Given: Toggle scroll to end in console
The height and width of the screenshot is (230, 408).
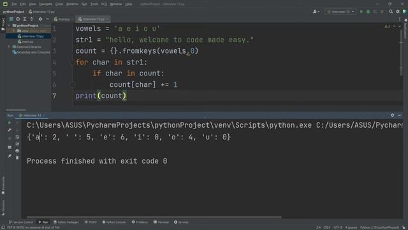Looking at the screenshot, I should pos(17,144).
